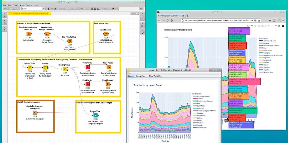Select the Pivoting node icon
The width and height of the screenshot is (288, 143).
tap(45, 68)
